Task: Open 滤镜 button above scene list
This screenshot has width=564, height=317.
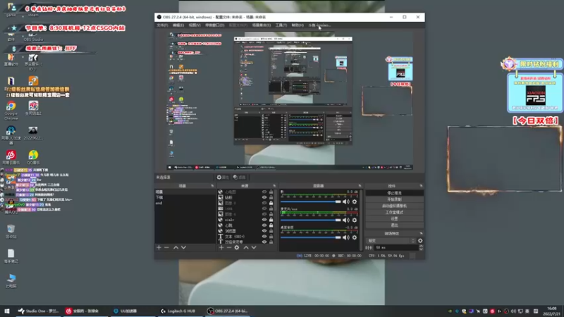Action: click(239, 178)
